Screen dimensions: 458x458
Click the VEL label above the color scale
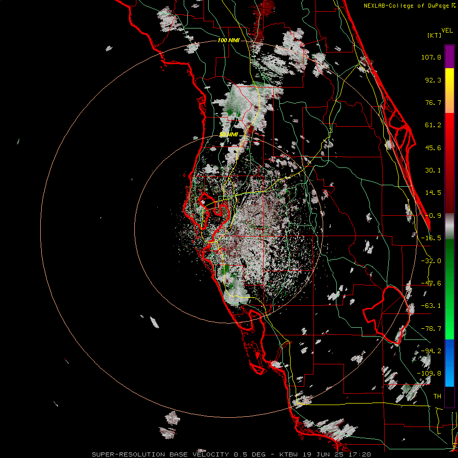point(447,30)
